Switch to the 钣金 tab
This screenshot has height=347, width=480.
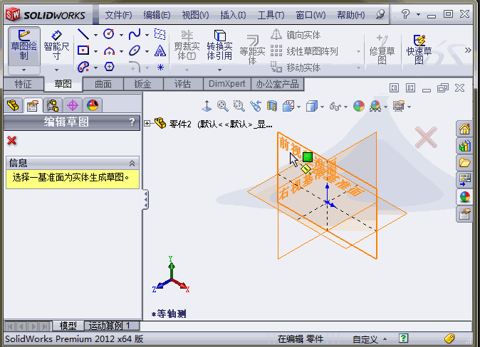point(143,84)
